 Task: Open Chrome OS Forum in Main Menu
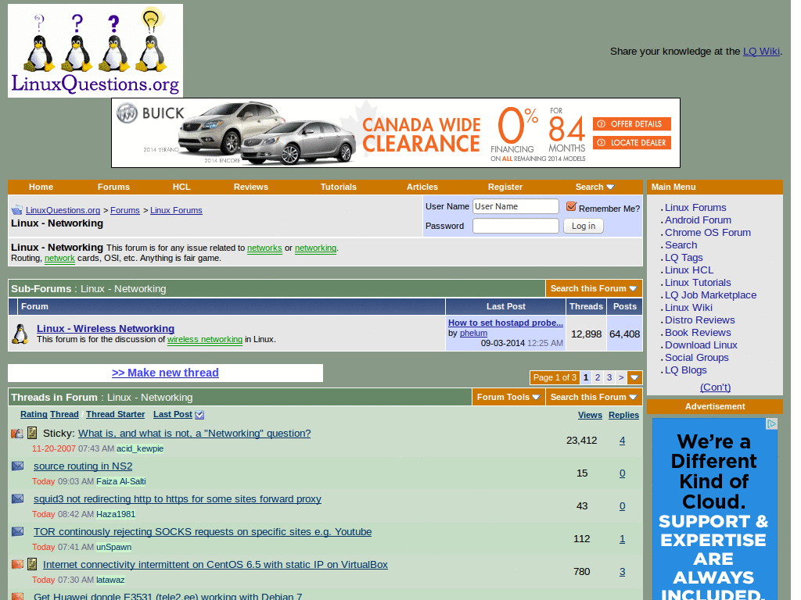click(707, 232)
